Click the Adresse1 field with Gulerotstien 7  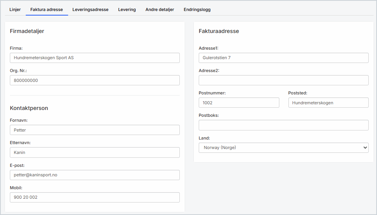(x=284, y=58)
